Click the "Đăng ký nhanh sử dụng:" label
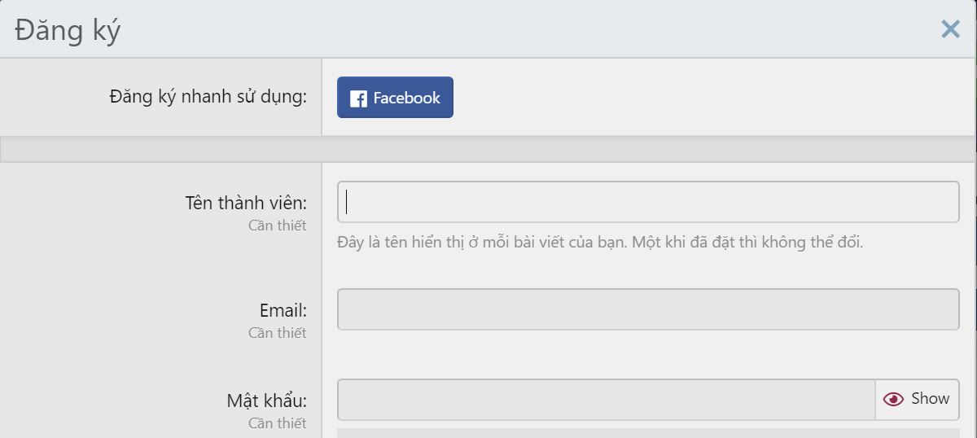 [208, 97]
